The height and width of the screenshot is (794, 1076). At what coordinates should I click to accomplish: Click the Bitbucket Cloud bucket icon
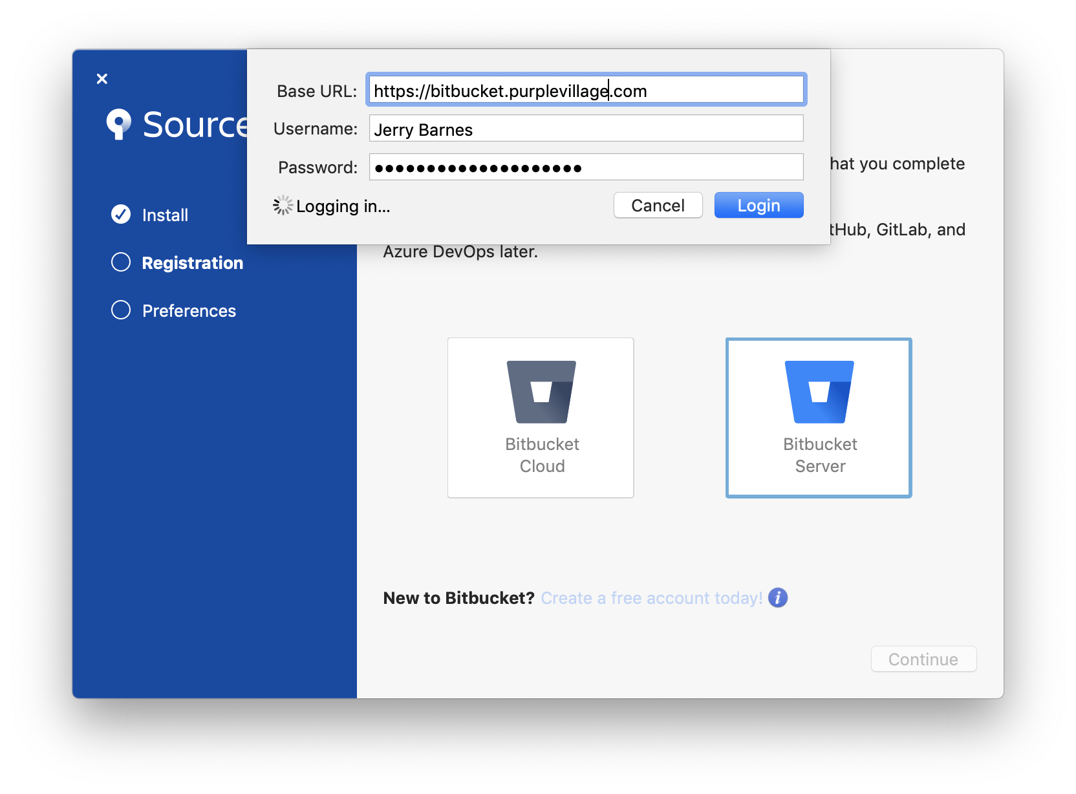point(541,392)
